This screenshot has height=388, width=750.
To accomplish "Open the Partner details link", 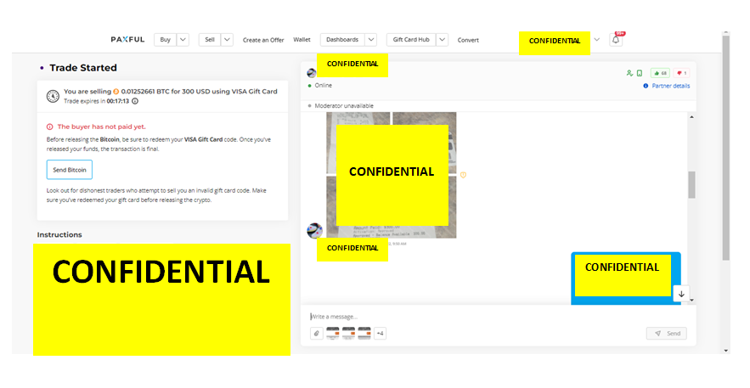I will [x=671, y=86].
